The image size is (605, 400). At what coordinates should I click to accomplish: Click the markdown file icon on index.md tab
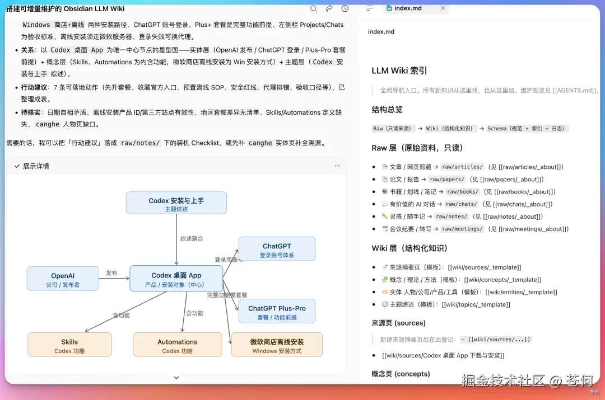tap(389, 8)
